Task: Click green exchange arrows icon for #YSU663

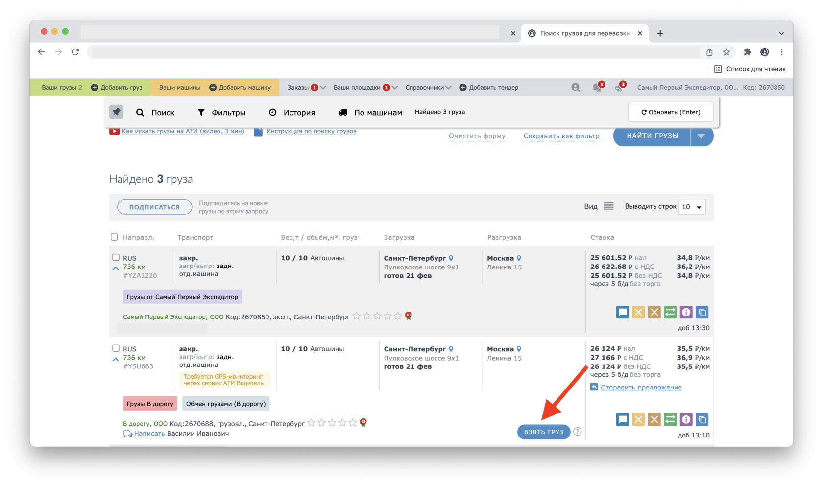Action: tap(670, 419)
